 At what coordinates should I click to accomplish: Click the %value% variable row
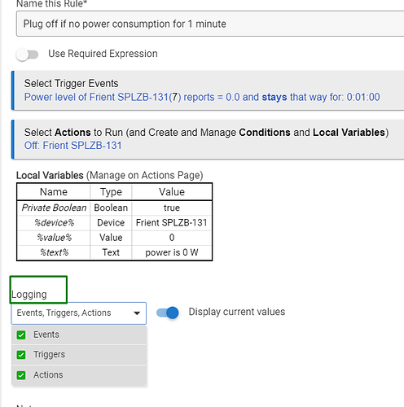[114, 238]
